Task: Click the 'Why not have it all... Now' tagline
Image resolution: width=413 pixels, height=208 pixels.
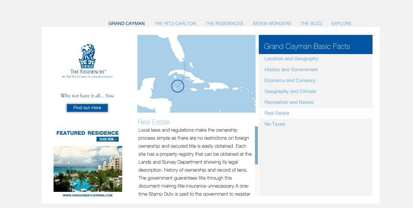Action: [87, 96]
